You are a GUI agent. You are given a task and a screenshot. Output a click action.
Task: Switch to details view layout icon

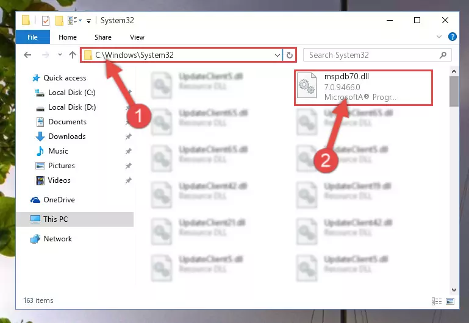tap(437, 301)
